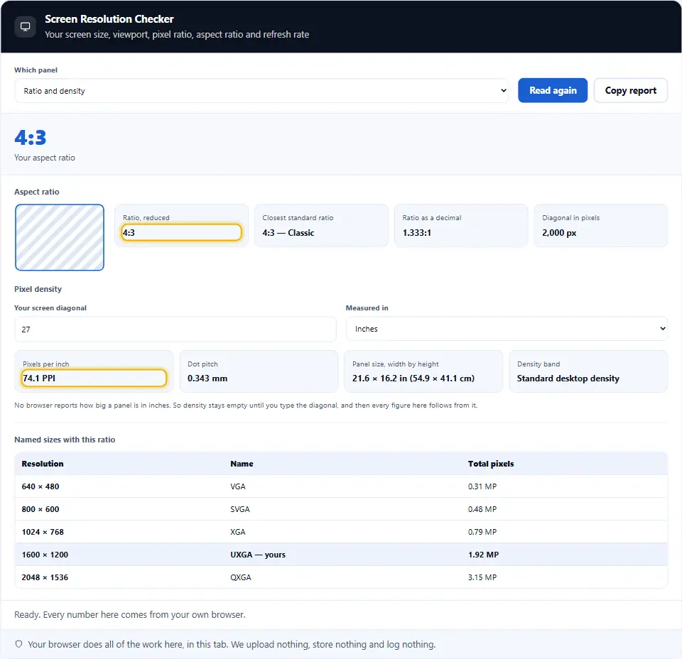Click the Standard desktop density value
Screen dimensions: 682x659
[568, 378]
